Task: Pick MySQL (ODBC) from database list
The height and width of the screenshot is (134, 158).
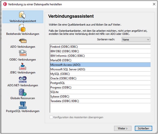Action: point(100,74)
